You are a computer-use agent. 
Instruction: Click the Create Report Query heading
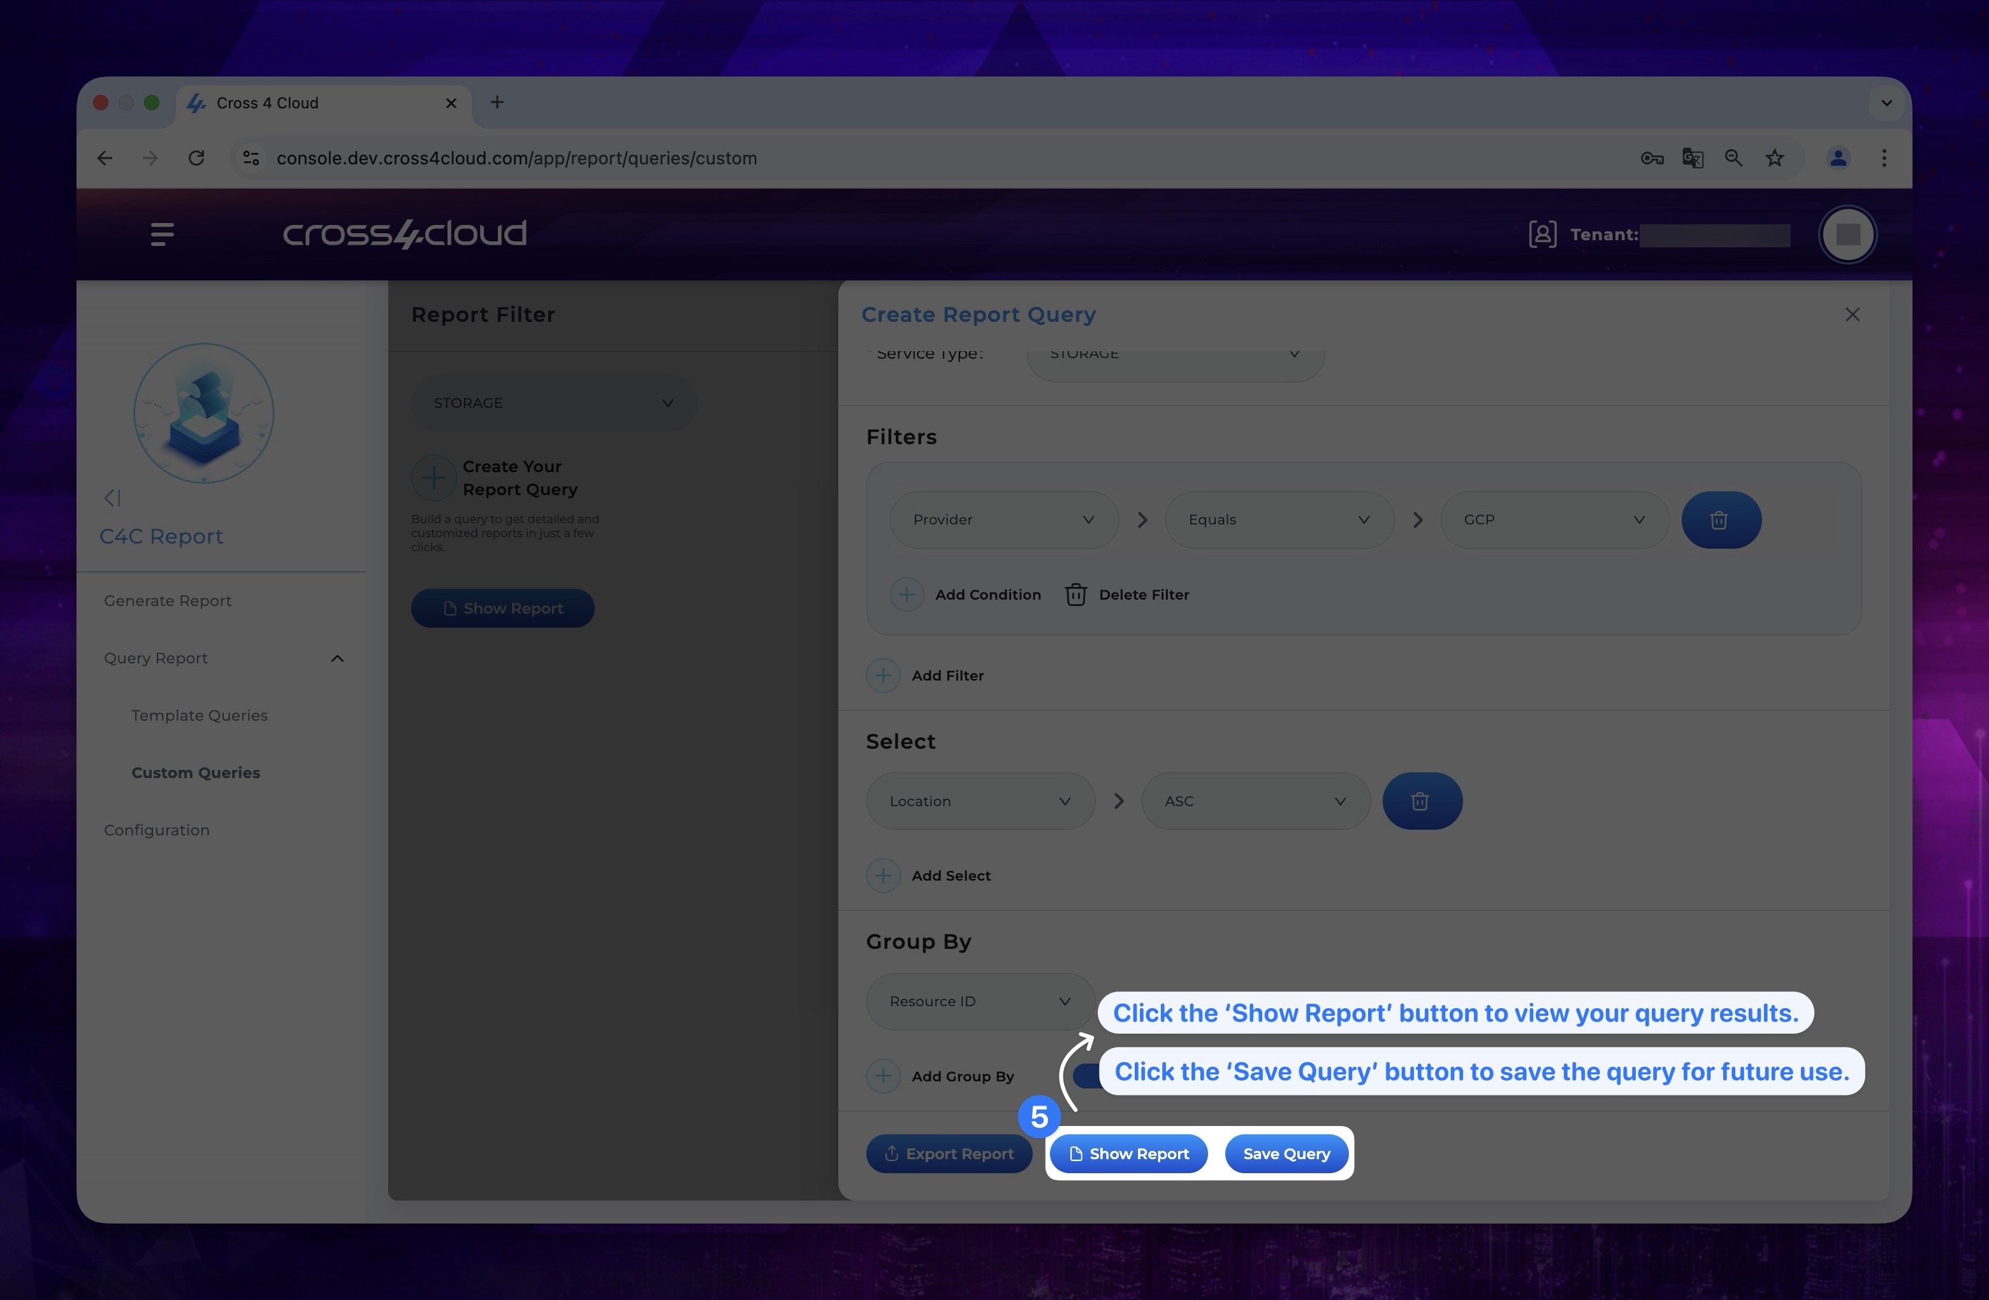(x=979, y=315)
